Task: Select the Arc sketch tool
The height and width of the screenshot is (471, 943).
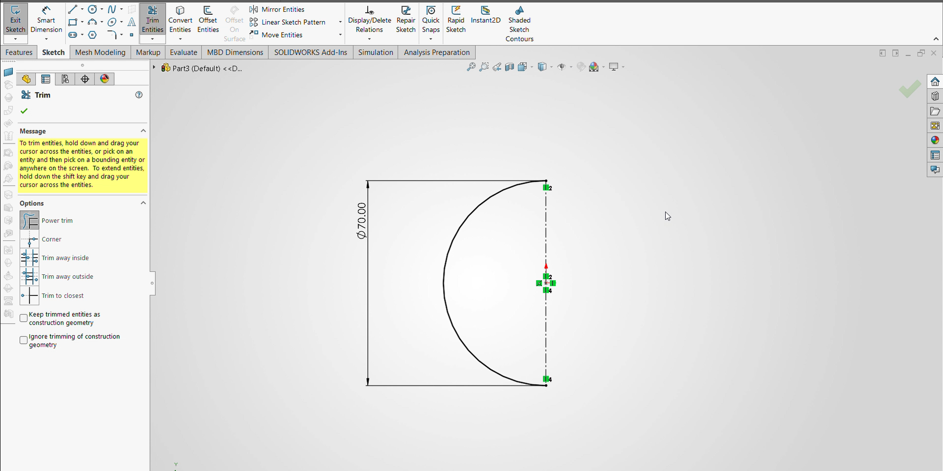Action: (92, 22)
